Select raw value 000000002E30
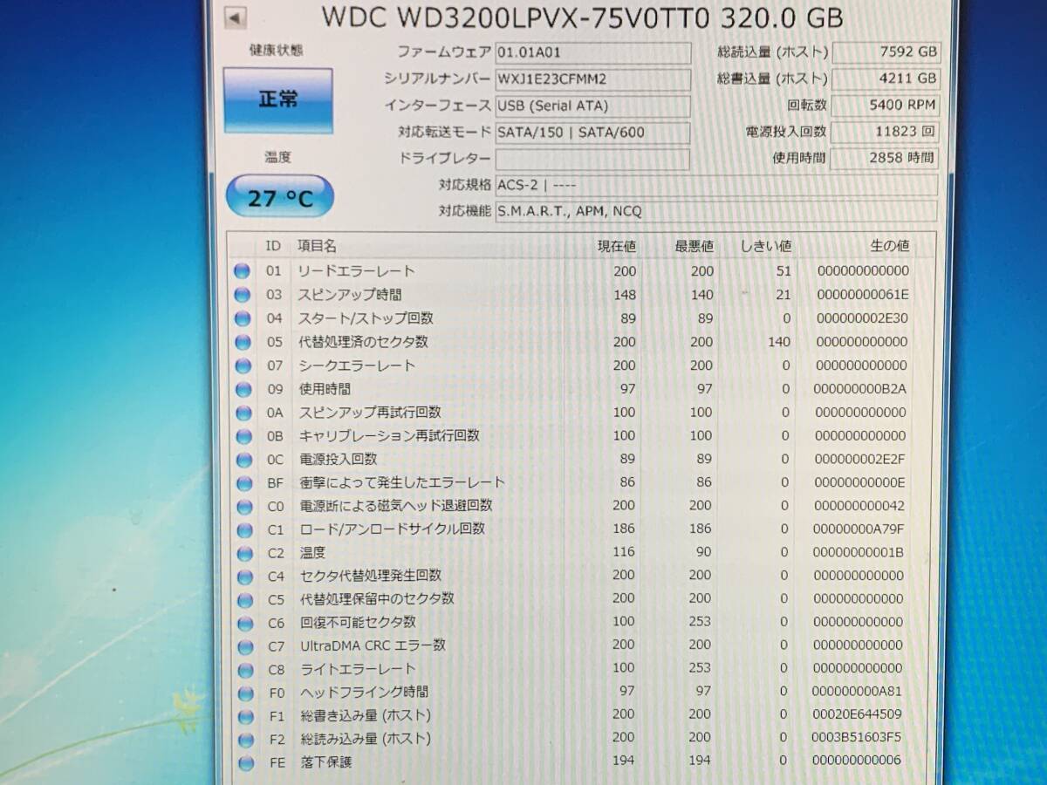The height and width of the screenshot is (785, 1047). (862, 318)
